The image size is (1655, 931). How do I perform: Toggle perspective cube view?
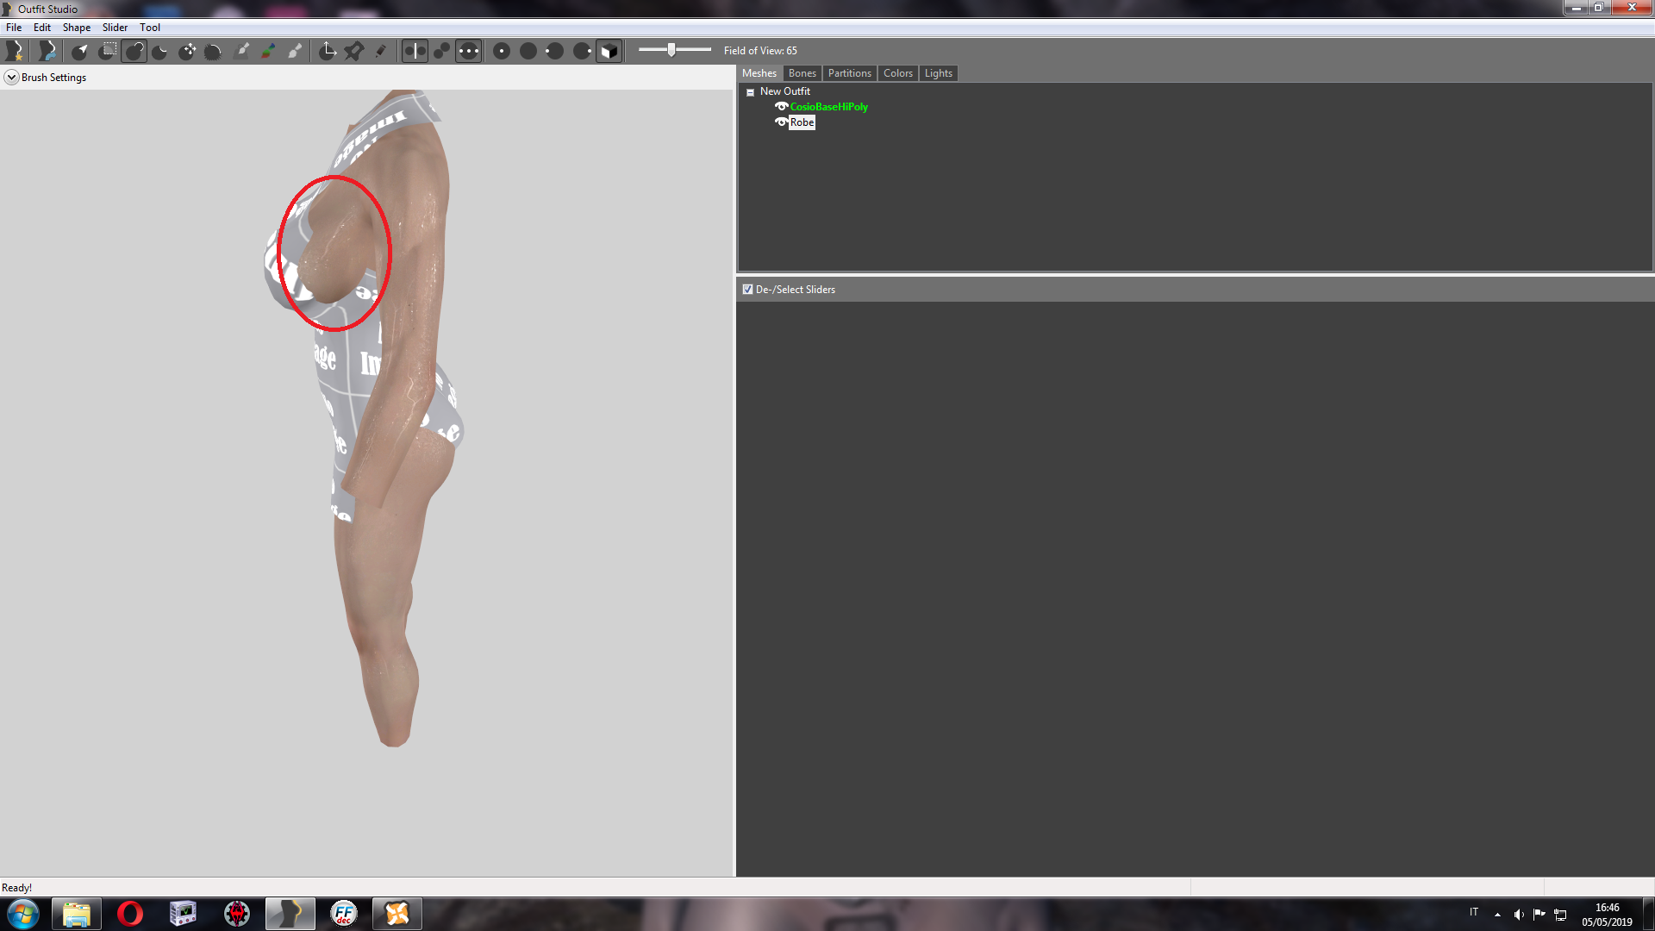coord(609,51)
